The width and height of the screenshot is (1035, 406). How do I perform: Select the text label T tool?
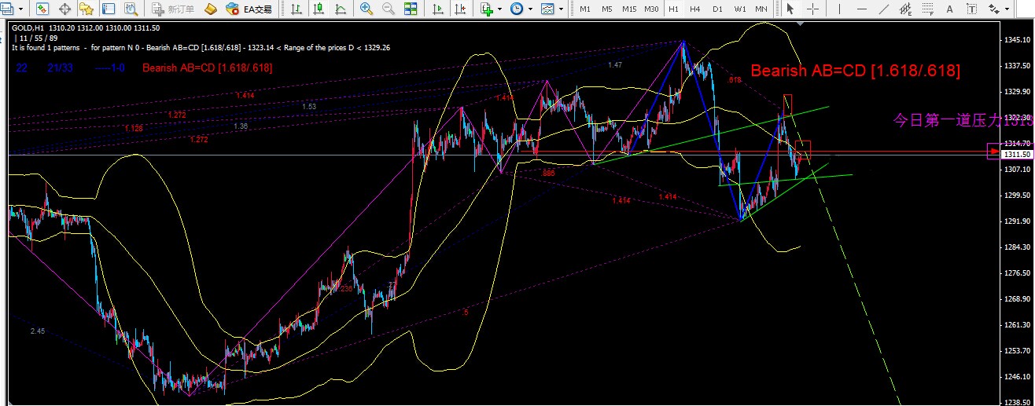[971, 9]
